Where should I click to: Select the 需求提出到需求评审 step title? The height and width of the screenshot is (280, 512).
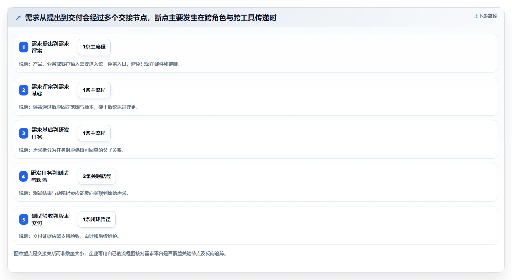[50, 47]
